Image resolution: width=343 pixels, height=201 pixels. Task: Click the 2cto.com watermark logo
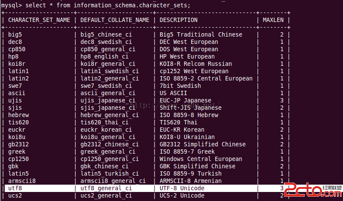coord(314,190)
